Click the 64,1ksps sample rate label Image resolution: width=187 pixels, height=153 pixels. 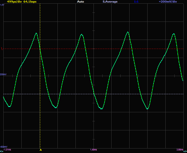click(x=30, y=2)
